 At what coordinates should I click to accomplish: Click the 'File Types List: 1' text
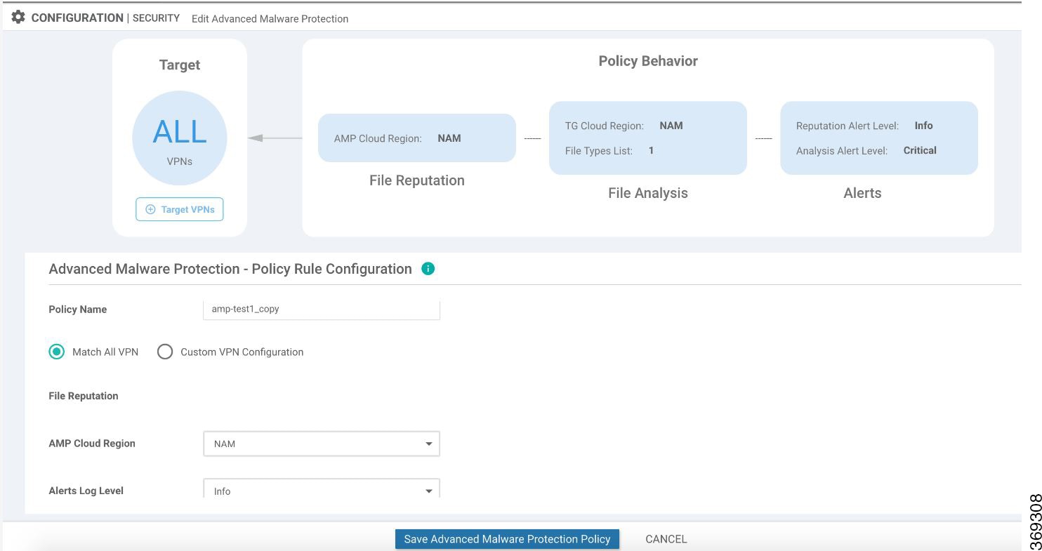pos(609,150)
